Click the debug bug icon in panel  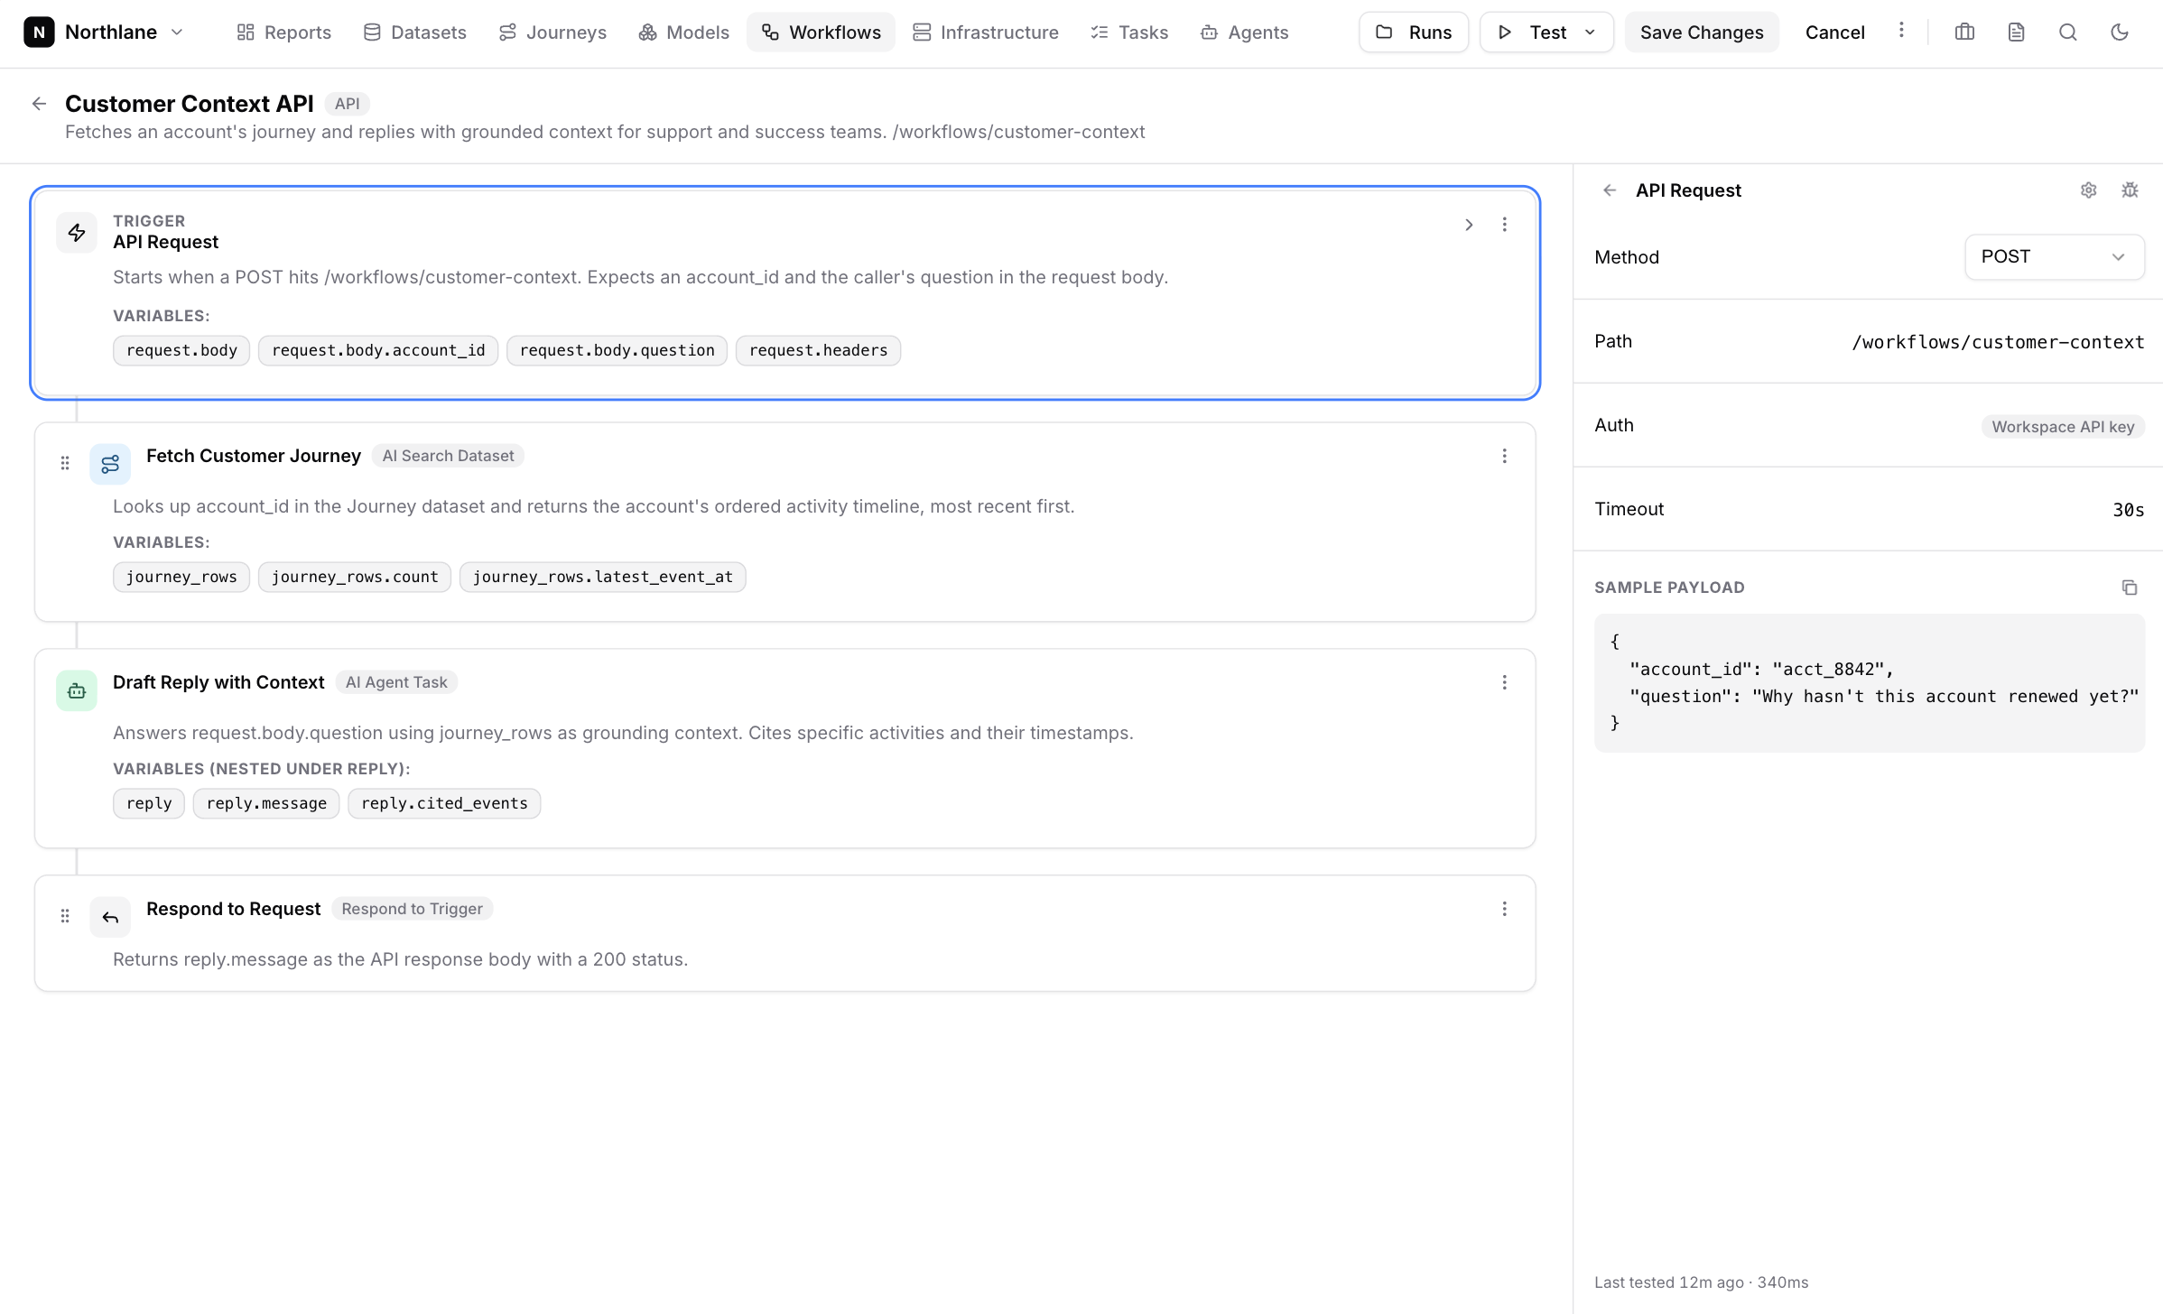click(x=2130, y=190)
